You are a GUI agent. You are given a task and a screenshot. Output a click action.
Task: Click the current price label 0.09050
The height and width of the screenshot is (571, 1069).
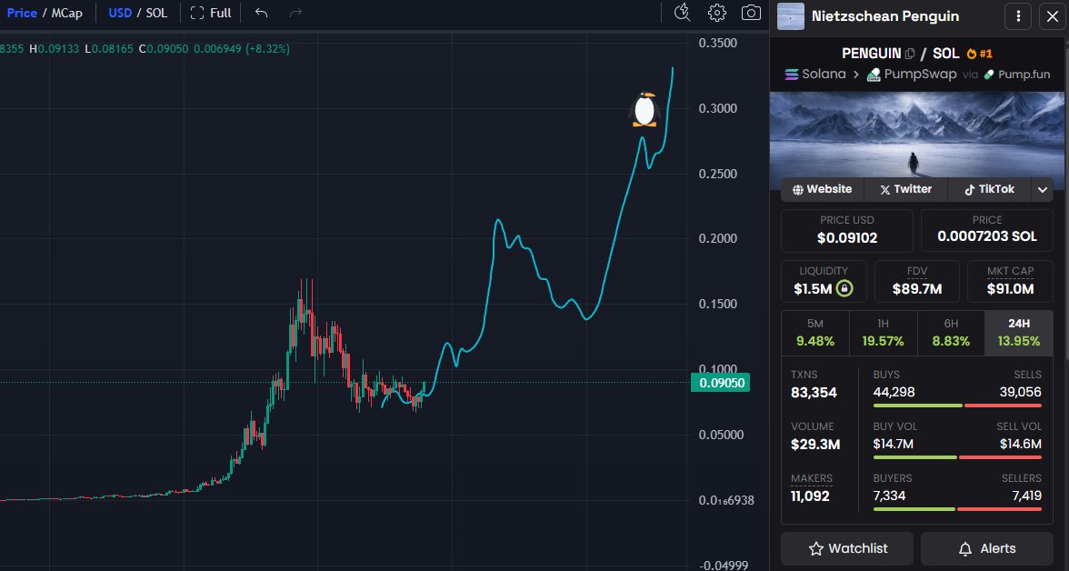(720, 383)
